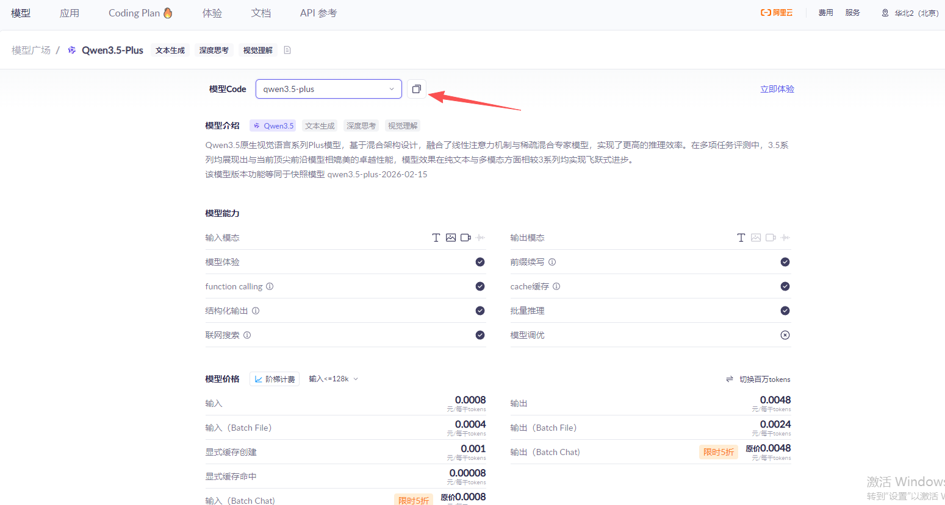Select the 华北2 (北京) region

917,13
